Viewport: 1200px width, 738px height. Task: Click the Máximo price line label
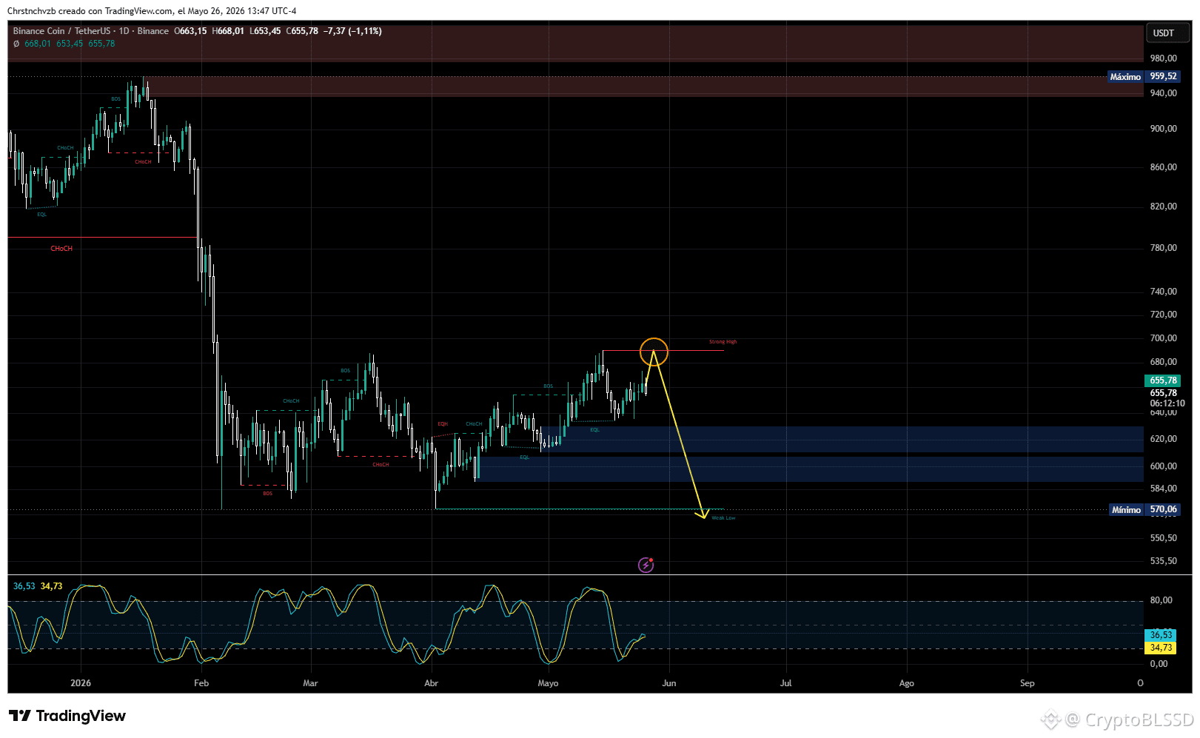pyautogui.click(x=1125, y=76)
